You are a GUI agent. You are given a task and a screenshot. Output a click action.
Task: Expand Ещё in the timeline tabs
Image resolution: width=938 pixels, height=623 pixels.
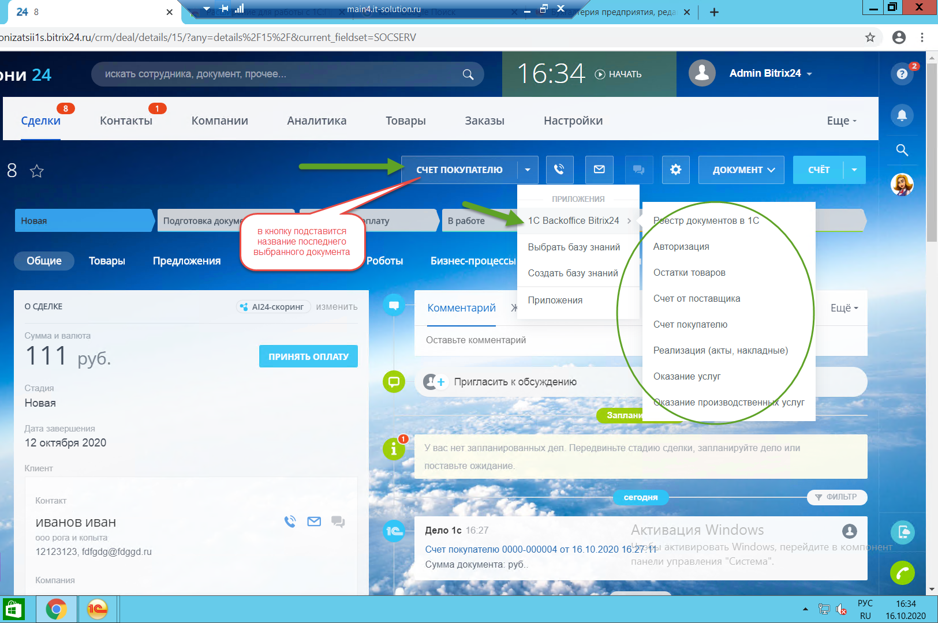coord(844,308)
